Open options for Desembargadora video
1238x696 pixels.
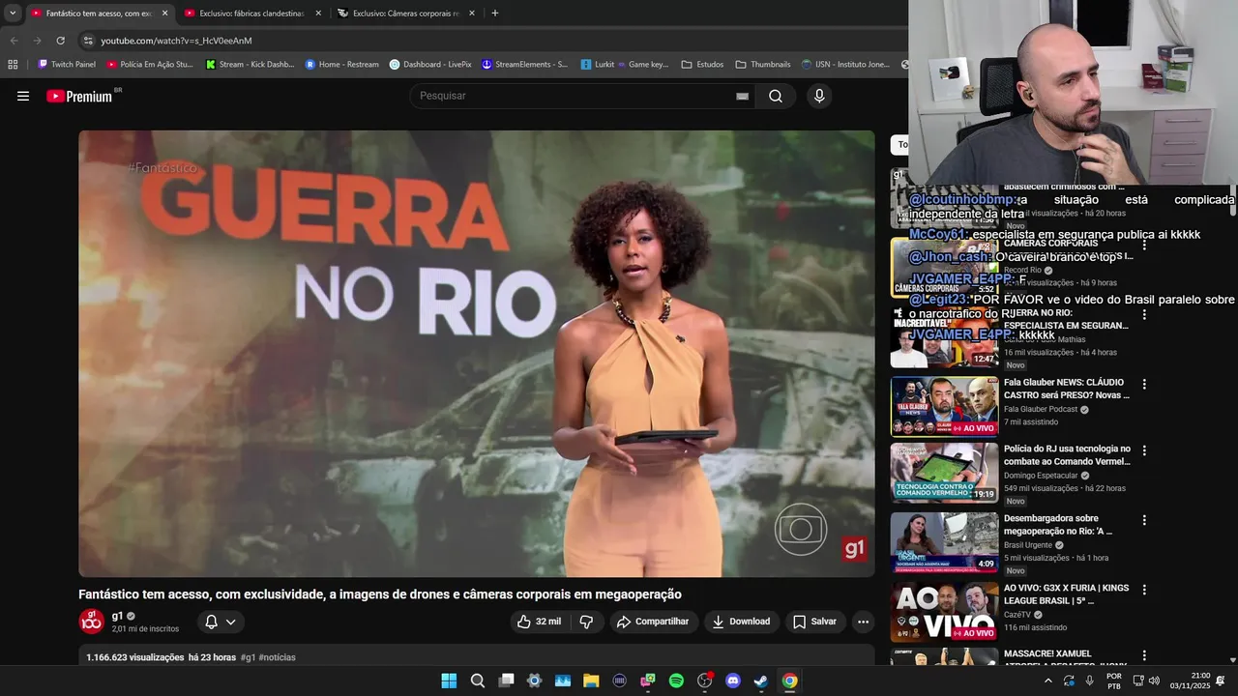pyautogui.click(x=1144, y=520)
